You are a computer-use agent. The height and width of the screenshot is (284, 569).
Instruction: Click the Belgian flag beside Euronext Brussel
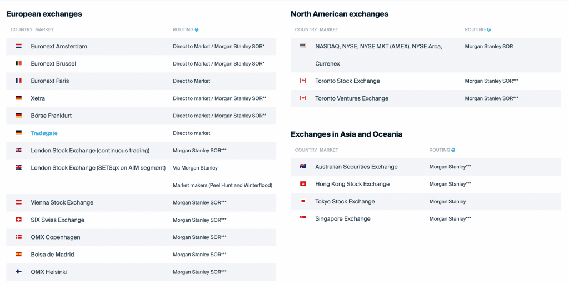click(x=18, y=63)
